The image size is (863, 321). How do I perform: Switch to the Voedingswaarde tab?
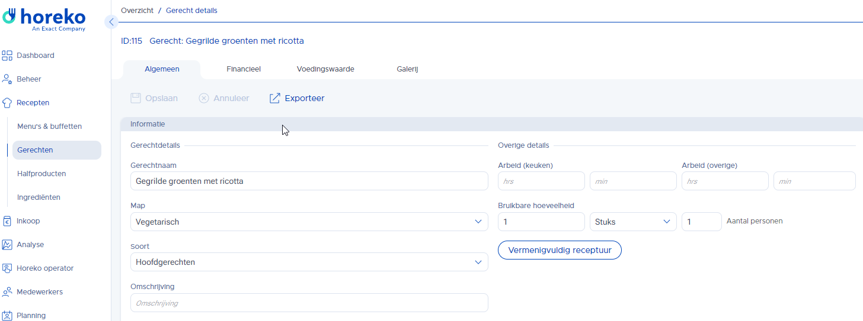pos(325,69)
